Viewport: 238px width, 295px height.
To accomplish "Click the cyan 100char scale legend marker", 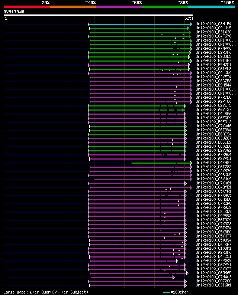I will pos(166,292).
